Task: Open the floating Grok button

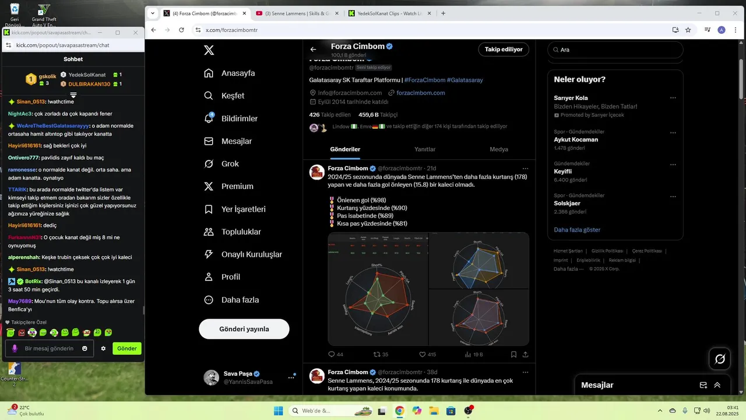Action: 720,359
